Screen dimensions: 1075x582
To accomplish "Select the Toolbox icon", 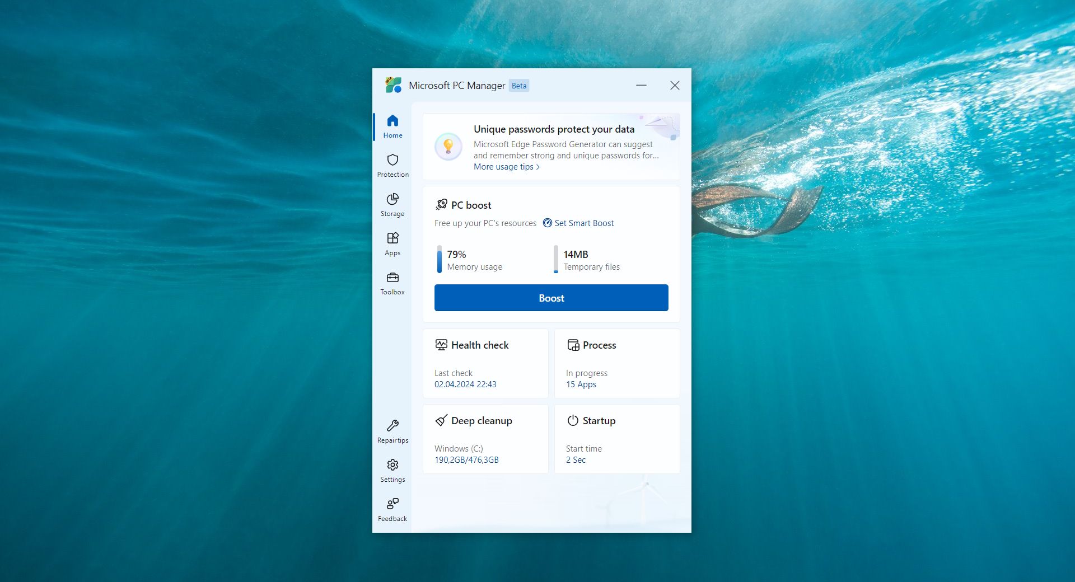I will click(x=392, y=283).
